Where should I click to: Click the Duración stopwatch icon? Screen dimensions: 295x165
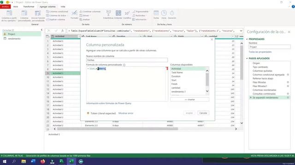tap(172, 13)
